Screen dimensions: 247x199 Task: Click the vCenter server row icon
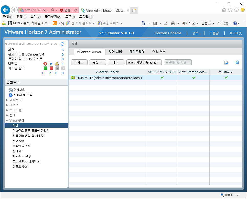point(73,77)
